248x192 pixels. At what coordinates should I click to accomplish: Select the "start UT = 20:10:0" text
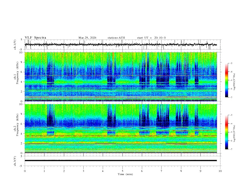click(x=151, y=38)
